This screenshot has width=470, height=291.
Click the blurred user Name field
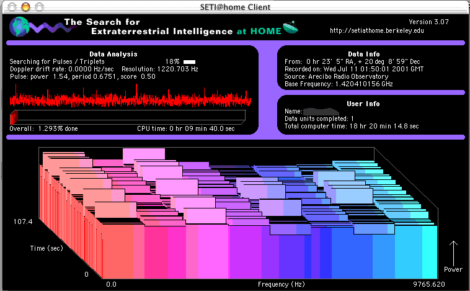(x=321, y=111)
